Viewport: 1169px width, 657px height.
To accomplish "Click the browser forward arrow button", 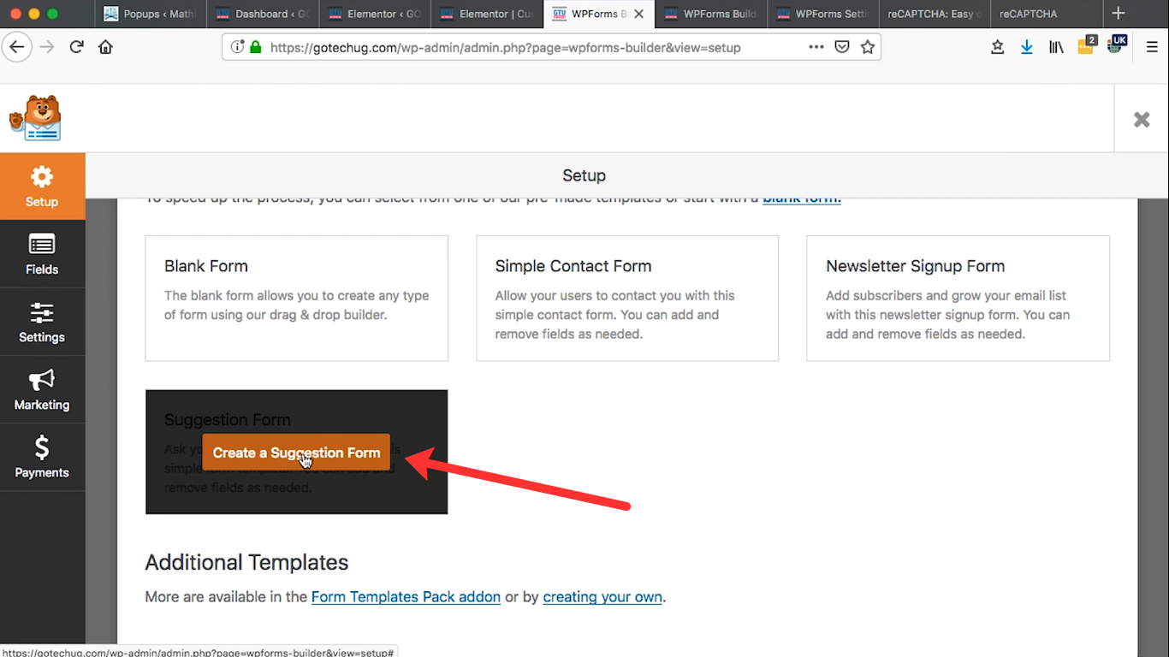I will pos(47,47).
